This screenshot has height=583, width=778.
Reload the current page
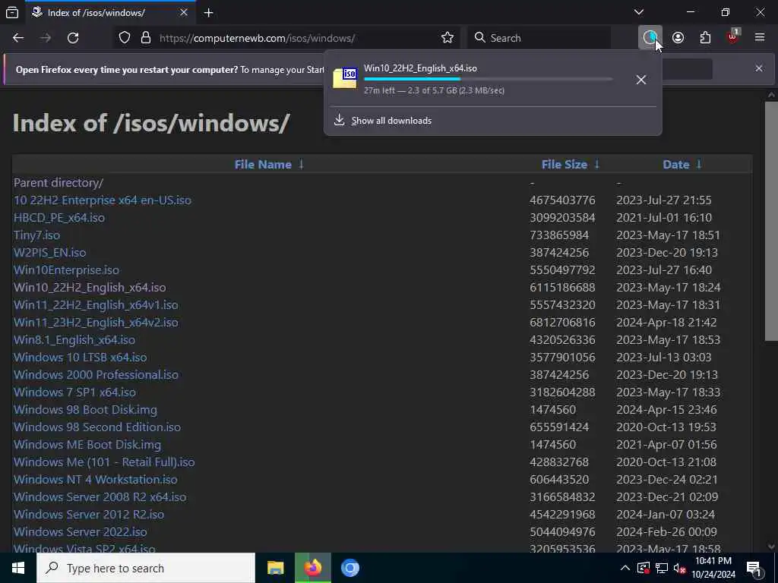(x=73, y=38)
